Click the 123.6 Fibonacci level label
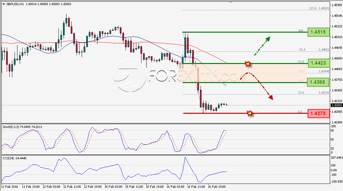The height and width of the screenshot is (191, 343). [313, 8]
